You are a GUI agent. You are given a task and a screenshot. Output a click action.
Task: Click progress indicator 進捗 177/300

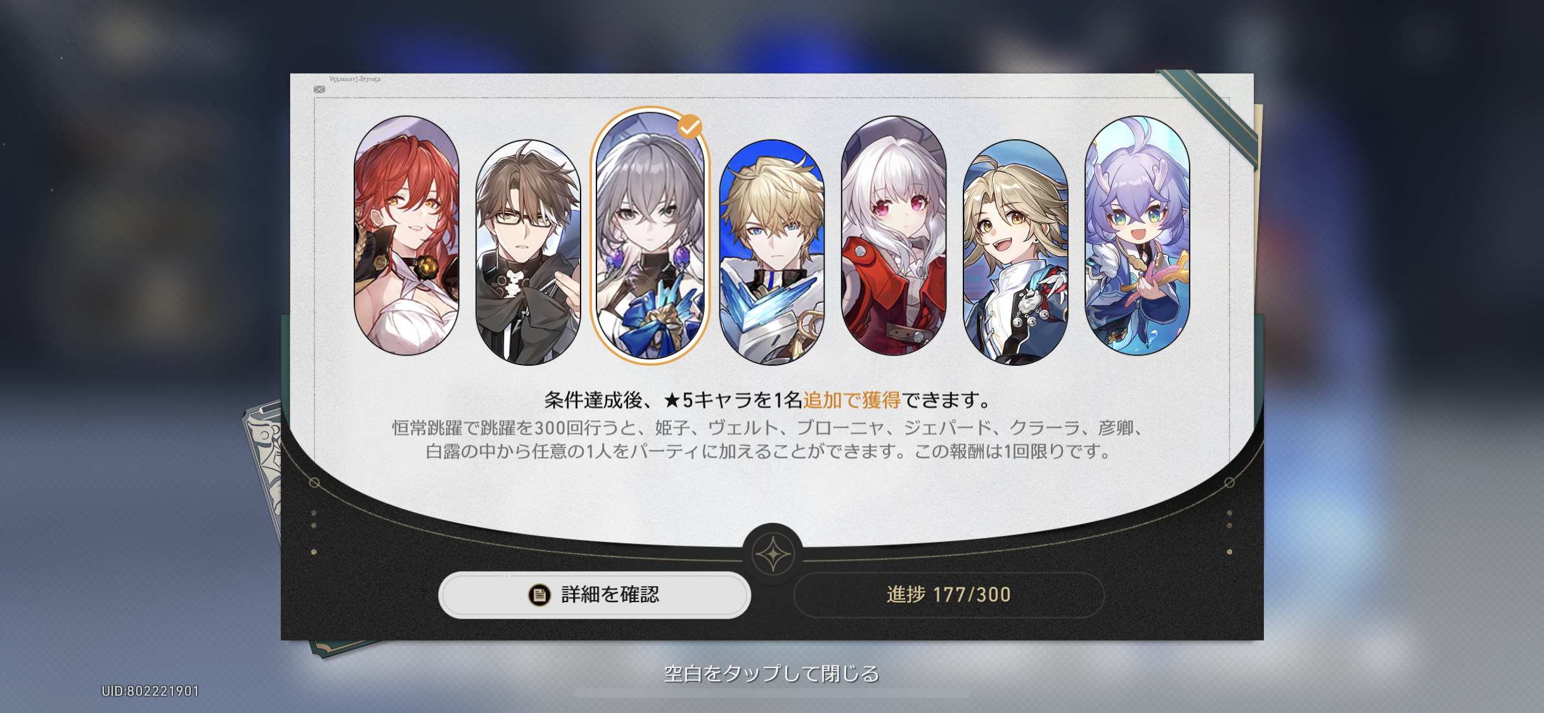[x=948, y=594]
